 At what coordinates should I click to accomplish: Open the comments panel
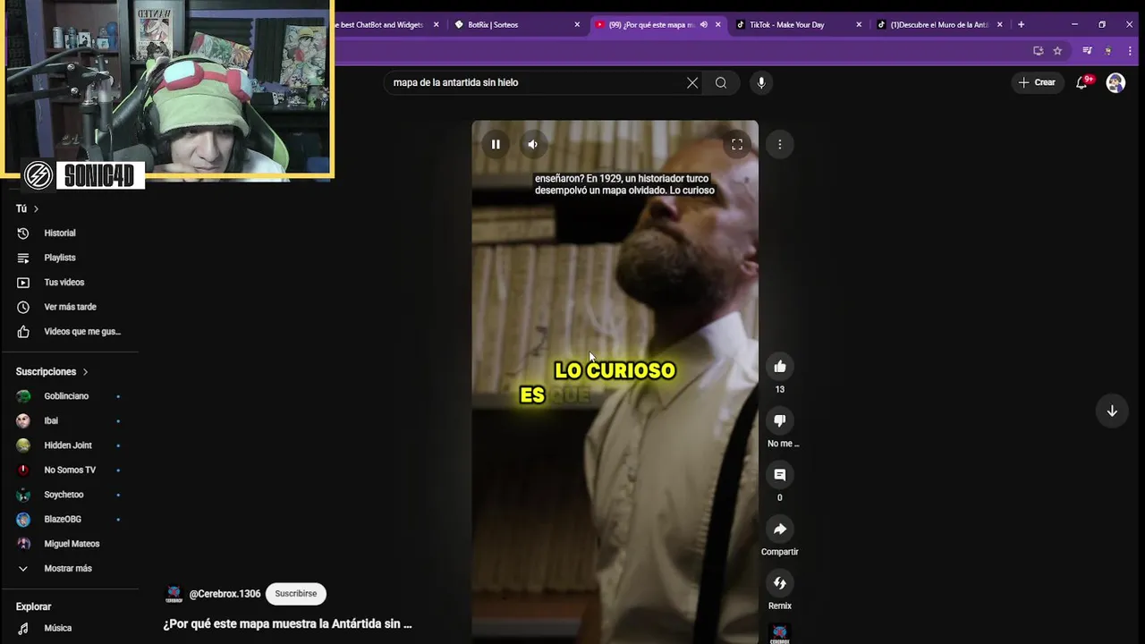tap(780, 475)
